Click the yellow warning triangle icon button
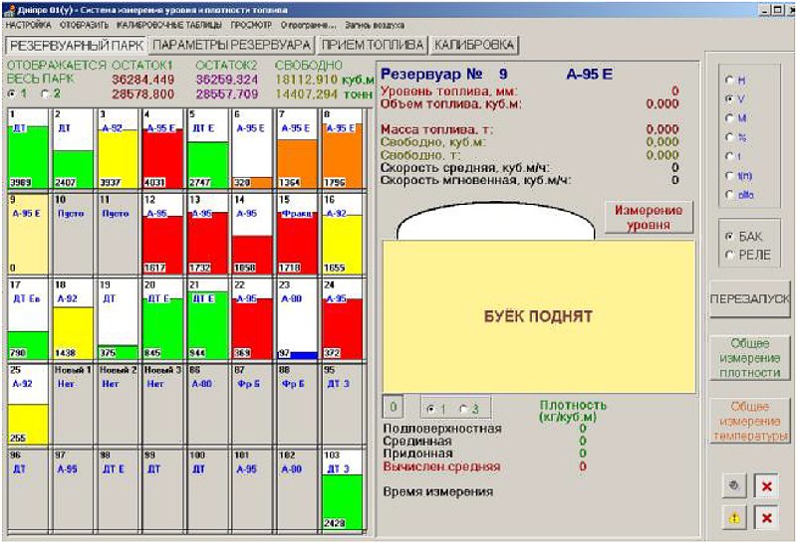The height and width of the screenshot is (543, 797). pyautogui.click(x=734, y=517)
